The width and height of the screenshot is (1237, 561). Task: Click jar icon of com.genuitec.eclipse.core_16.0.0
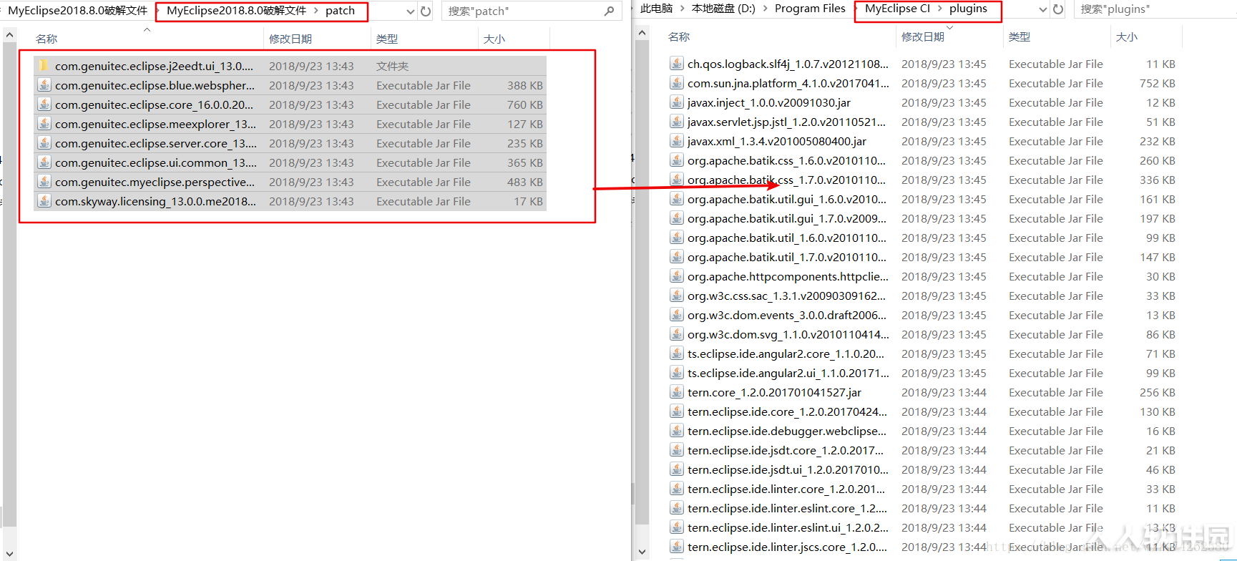click(44, 104)
